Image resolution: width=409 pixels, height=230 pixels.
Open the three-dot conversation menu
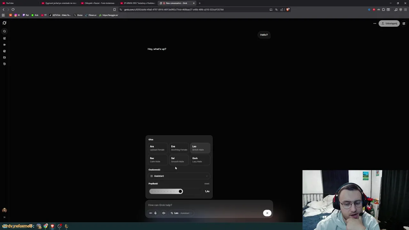coord(375,23)
